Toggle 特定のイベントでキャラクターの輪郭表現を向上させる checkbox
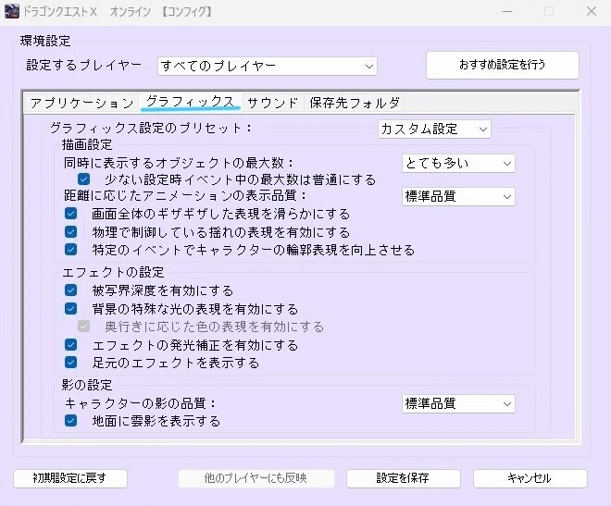 point(71,249)
